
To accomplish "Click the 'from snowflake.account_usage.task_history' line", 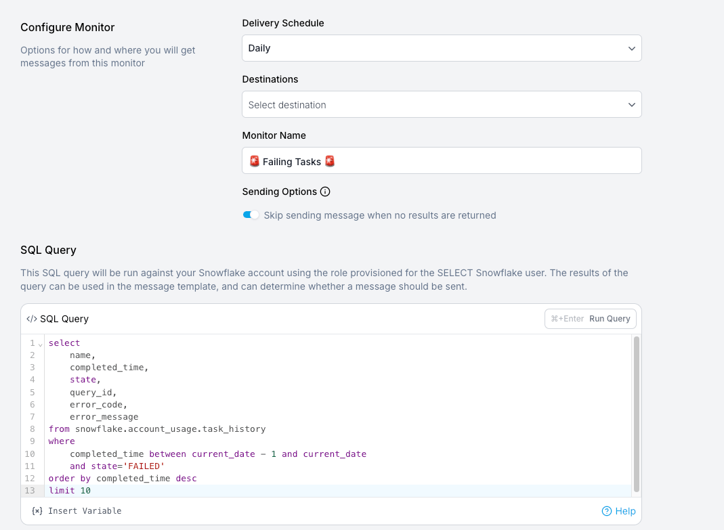I will click(x=157, y=429).
